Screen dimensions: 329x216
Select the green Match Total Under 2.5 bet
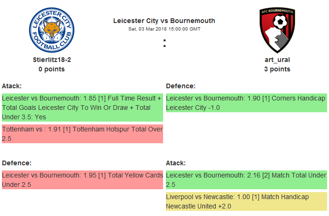[246, 180]
